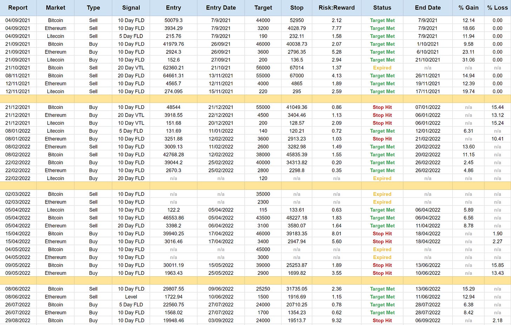The image size is (511, 325).
Task: Select entry value 3009.13
Action: point(173,147)
